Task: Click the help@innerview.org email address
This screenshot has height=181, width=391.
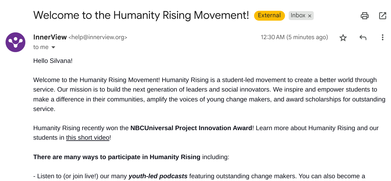Action: click(x=98, y=38)
